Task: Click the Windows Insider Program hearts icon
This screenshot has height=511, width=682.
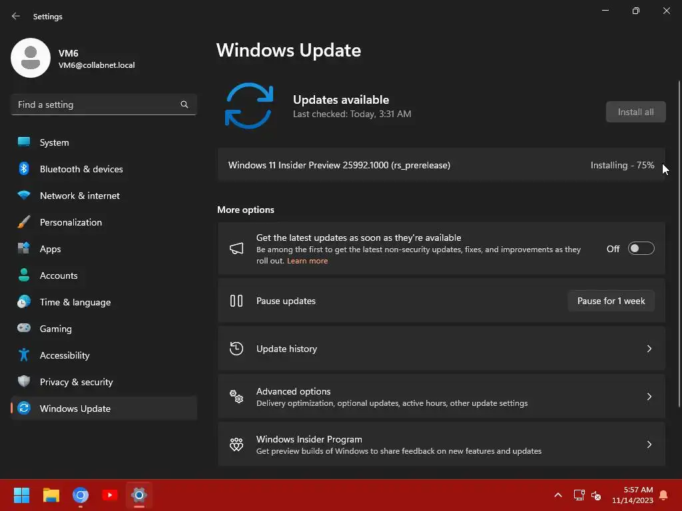Action: point(236,444)
